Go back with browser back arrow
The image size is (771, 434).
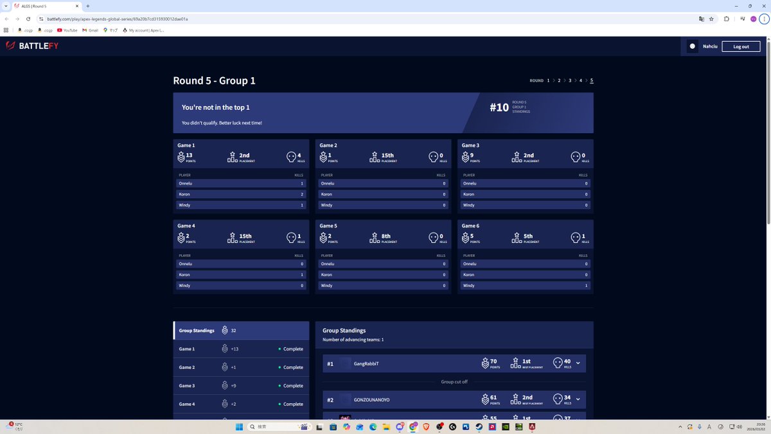coord(6,19)
